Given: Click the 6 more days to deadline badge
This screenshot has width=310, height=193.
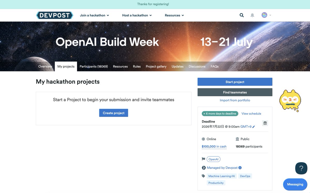Looking at the screenshot, I should point(220,114).
